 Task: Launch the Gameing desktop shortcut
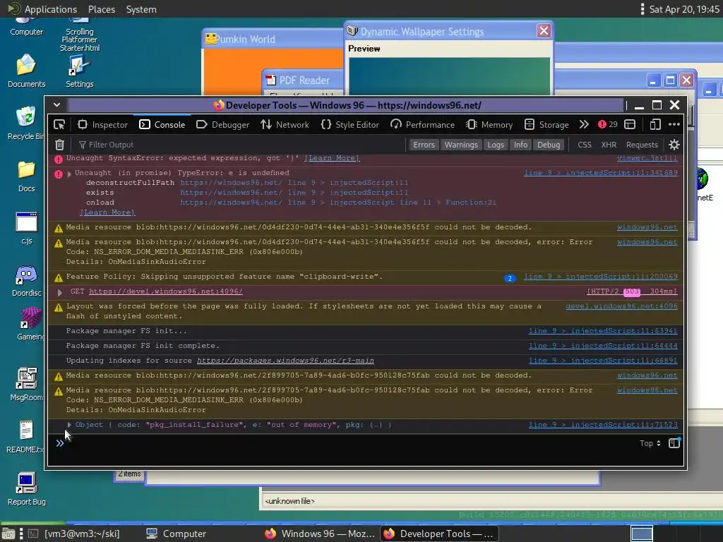[x=30, y=324]
